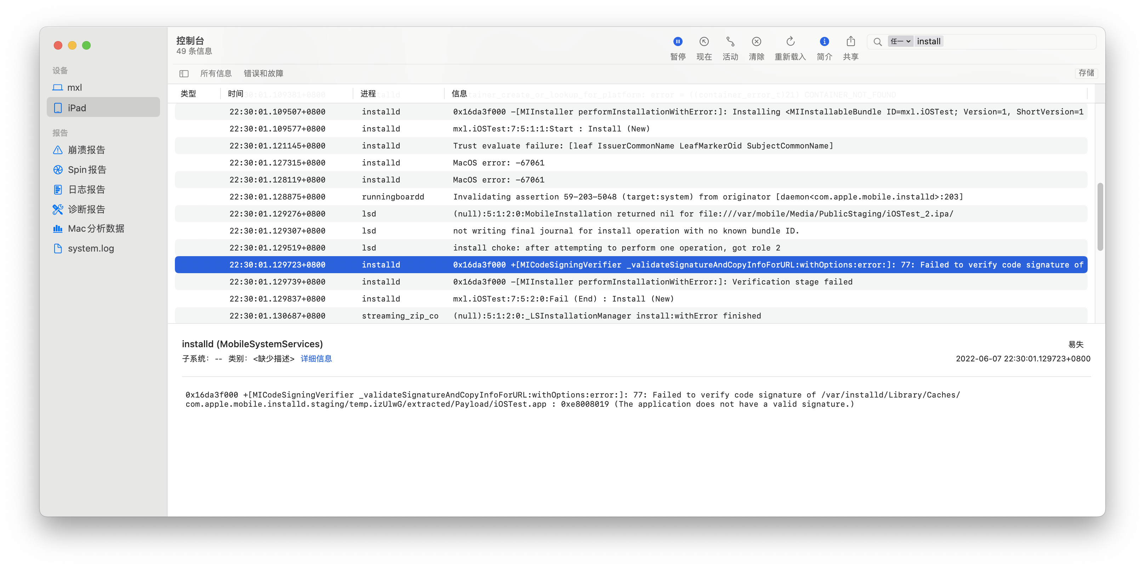
Task: Select the Trust evaluate failure row
Action: coord(631,146)
